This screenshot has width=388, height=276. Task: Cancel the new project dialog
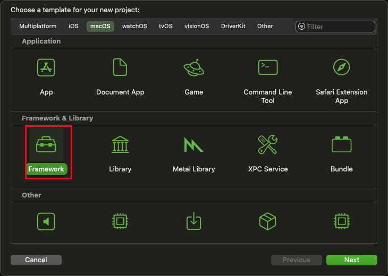pos(36,260)
